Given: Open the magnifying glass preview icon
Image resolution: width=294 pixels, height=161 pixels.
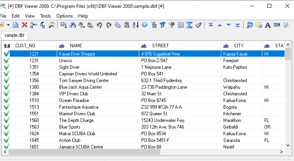Looking at the screenshot, I should tap(51, 25).
